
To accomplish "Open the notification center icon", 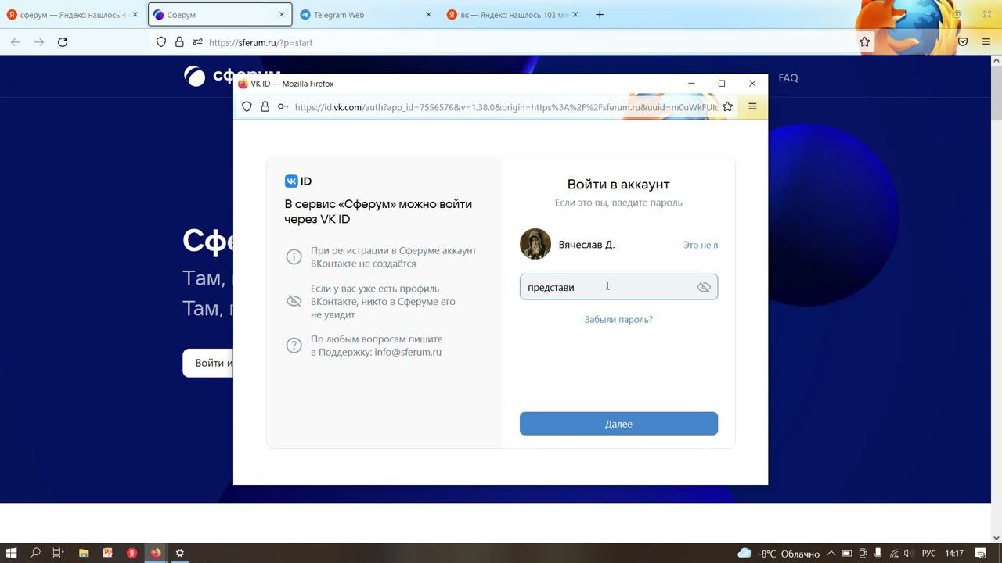I will pos(982,554).
